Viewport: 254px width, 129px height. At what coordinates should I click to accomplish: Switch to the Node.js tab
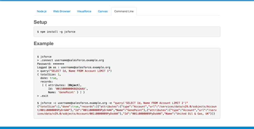point(42,11)
